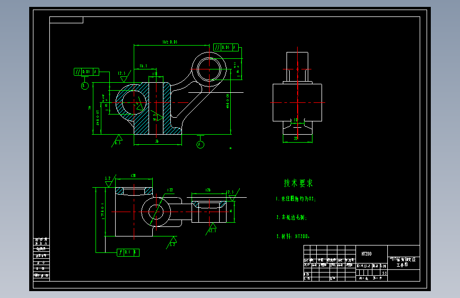Click the 16.5 dimension in the front view
This screenshot has height=298, width=460.
(143, 66)
